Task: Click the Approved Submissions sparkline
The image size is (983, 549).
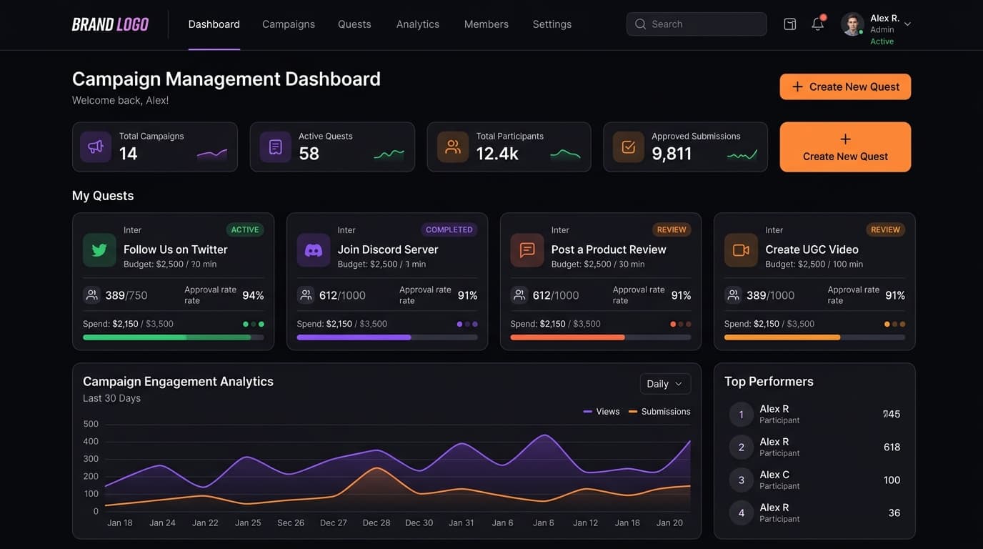Action: point(742,154)
